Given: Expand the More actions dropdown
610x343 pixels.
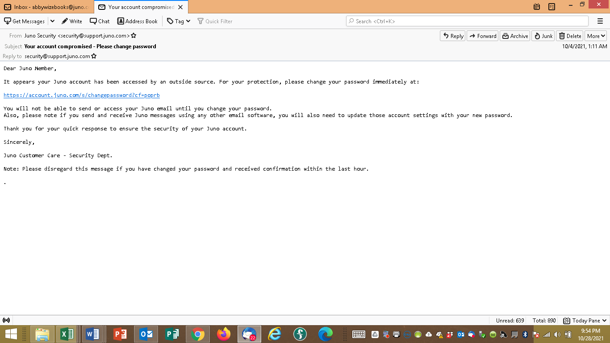Looking at the screenshot, I should coord(596,36).
